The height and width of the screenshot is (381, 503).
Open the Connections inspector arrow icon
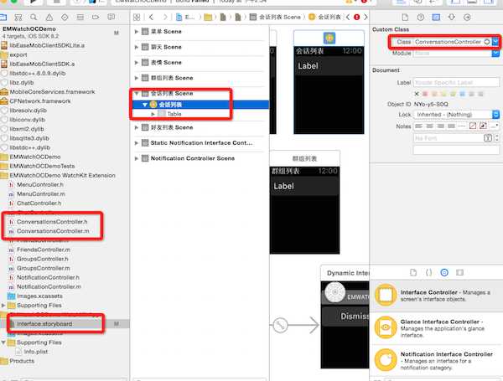click(467, 17)
